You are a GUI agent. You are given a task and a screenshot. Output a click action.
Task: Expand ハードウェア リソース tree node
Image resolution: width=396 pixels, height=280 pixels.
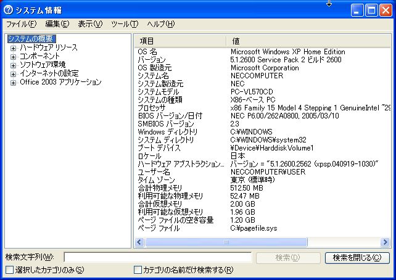(13, 47)
